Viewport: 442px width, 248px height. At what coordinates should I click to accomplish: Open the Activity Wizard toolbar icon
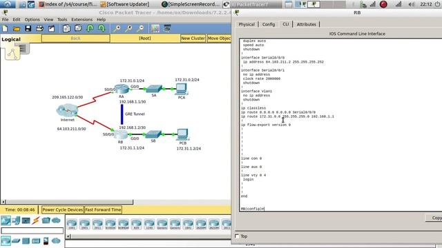pos(51,28)
